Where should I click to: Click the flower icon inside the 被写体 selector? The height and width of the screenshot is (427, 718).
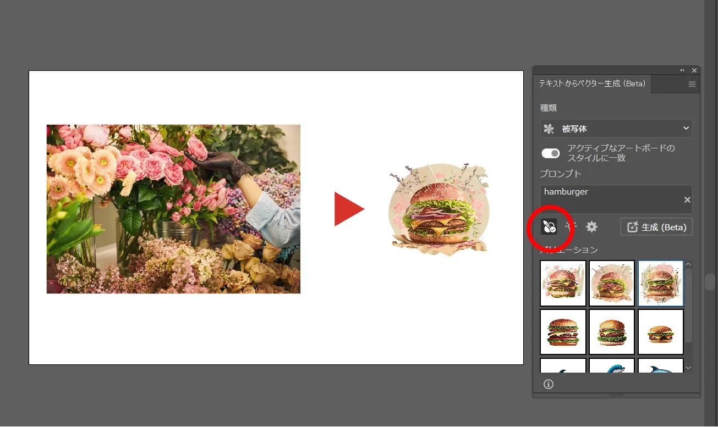(548, 128)
